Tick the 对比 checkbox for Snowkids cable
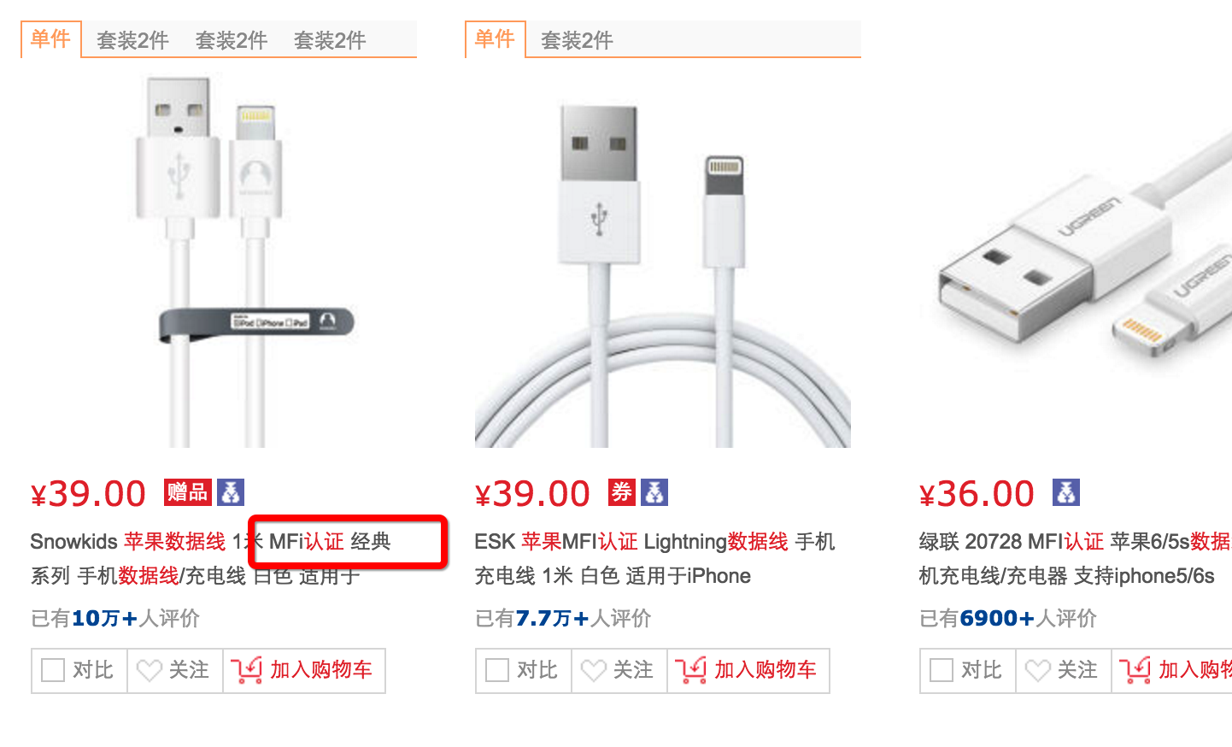 (53, 670)
